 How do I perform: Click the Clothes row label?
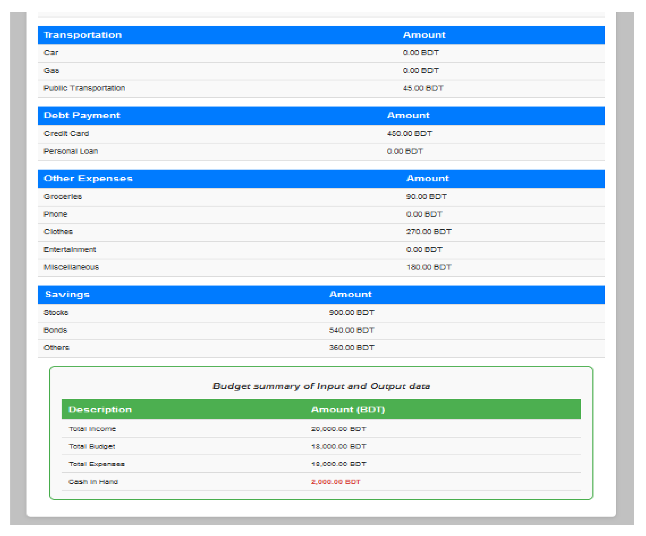58,232
